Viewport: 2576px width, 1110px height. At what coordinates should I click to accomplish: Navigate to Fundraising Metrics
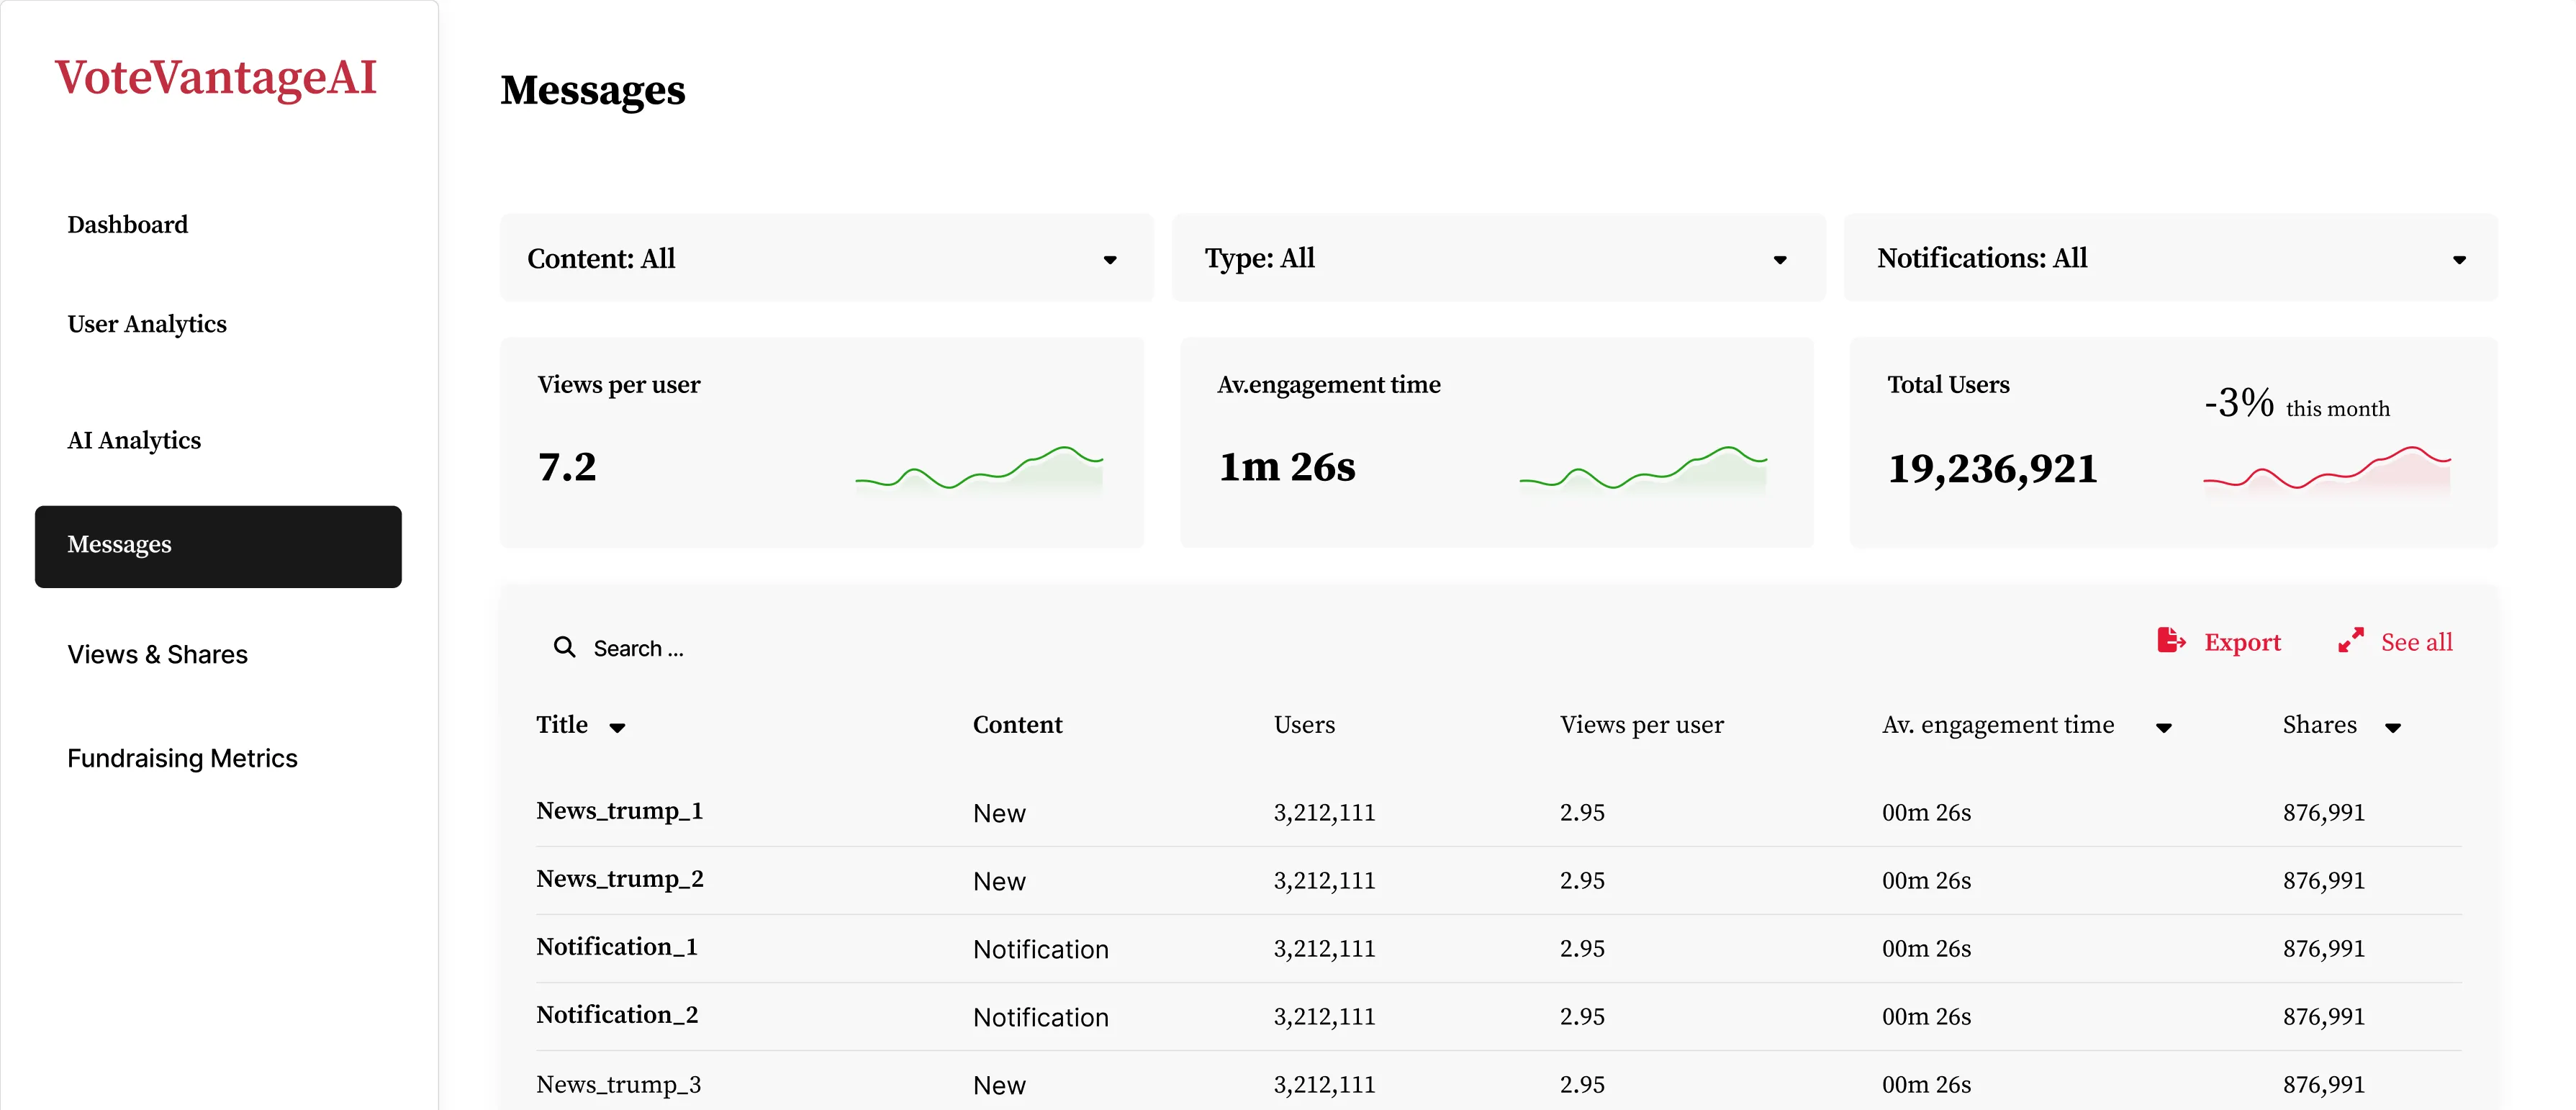[182, 758]
